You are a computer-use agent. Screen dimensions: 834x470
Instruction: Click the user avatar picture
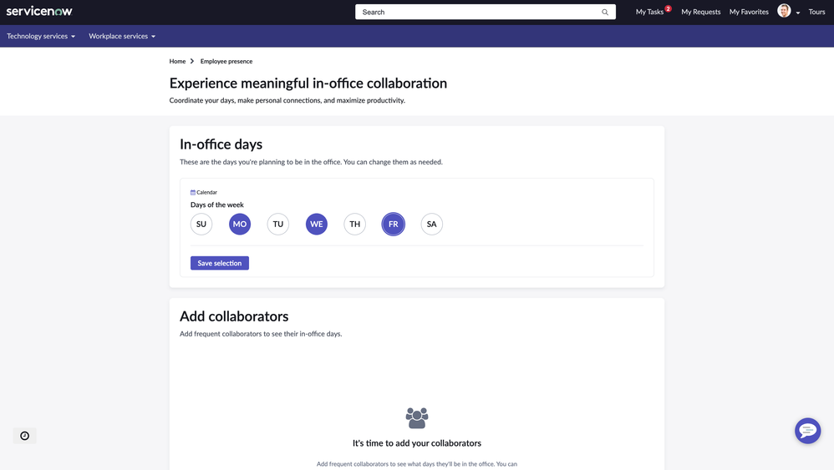click(x=784, y=11)
